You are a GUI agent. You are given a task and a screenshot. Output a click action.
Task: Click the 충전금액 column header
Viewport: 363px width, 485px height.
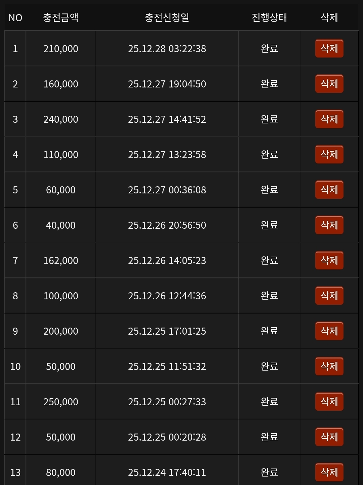pyautogui.click(x=61, y=17)
